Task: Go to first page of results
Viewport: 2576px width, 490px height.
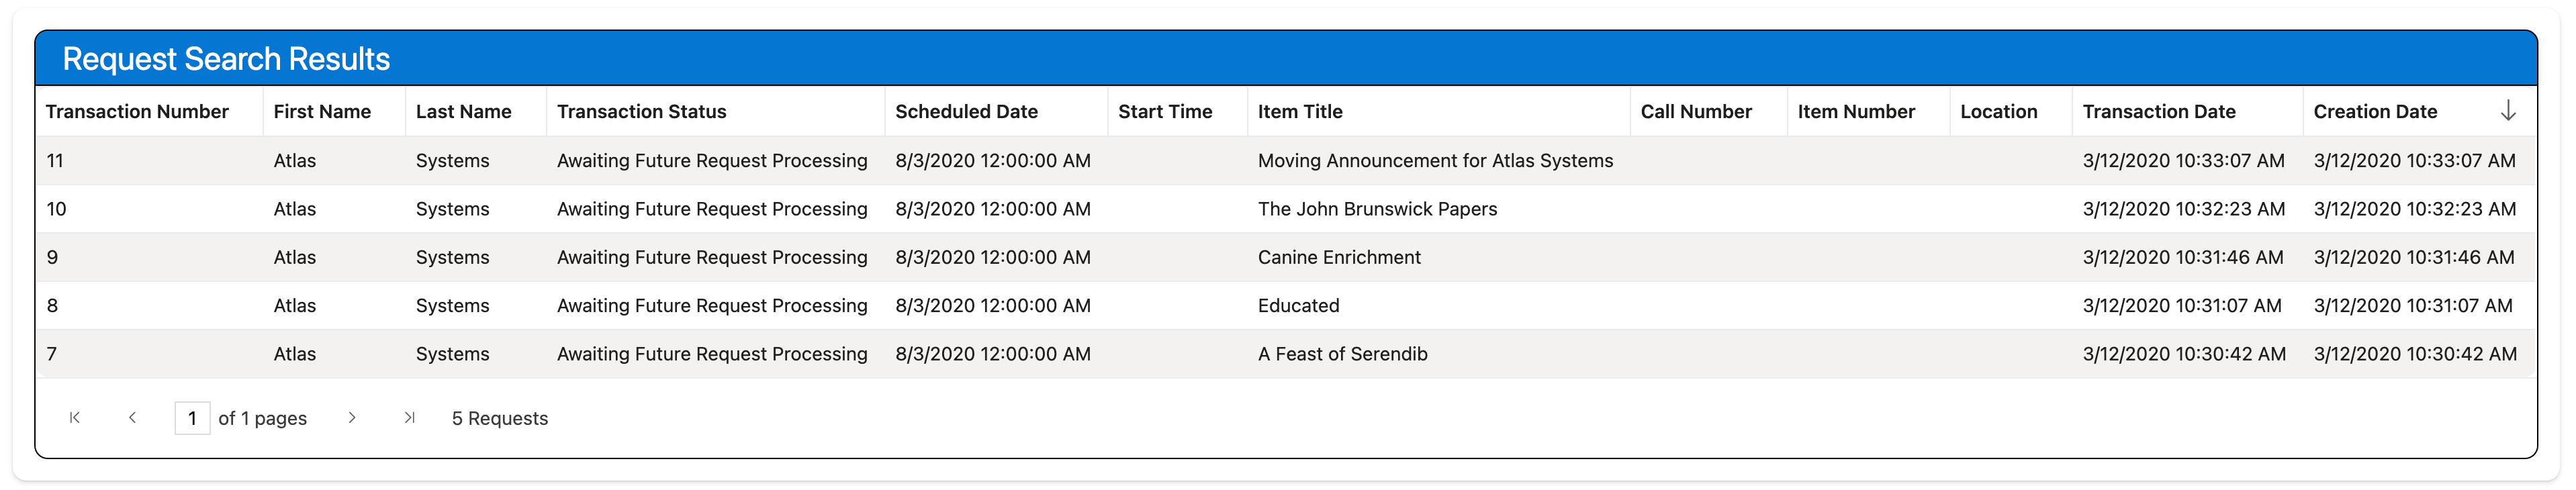Action: 74,418
